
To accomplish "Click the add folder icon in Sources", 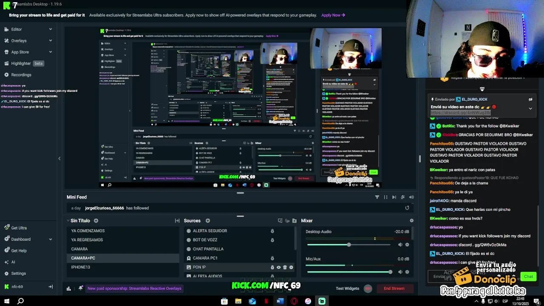I will [x=294, y=221].
